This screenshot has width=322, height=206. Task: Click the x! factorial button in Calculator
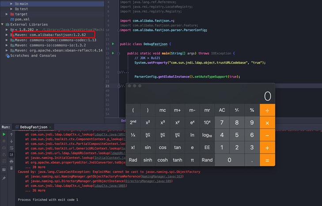pos(133,147)
